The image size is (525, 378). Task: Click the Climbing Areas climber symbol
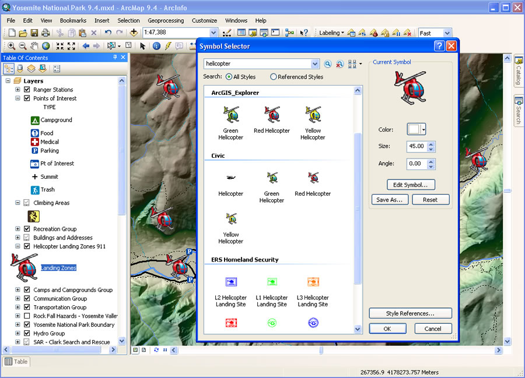coord(33,216)
